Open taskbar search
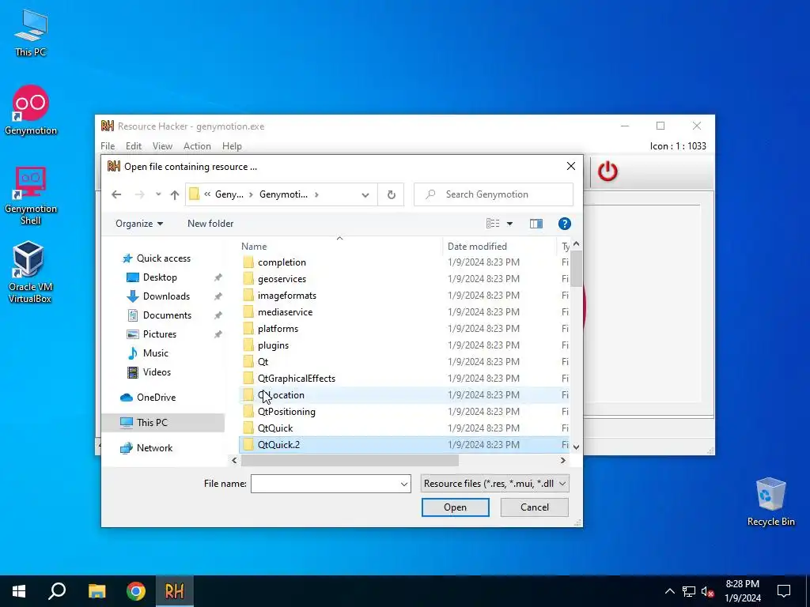This screenshot has width=810, height=607. tap(57, 591)
